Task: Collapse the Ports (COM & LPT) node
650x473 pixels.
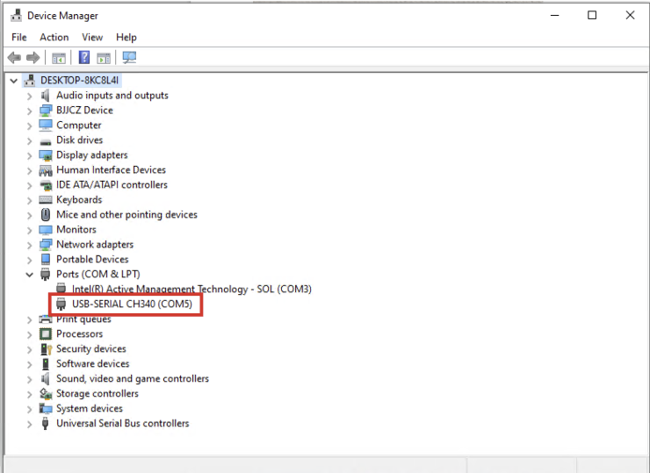Action: (30, 275)
